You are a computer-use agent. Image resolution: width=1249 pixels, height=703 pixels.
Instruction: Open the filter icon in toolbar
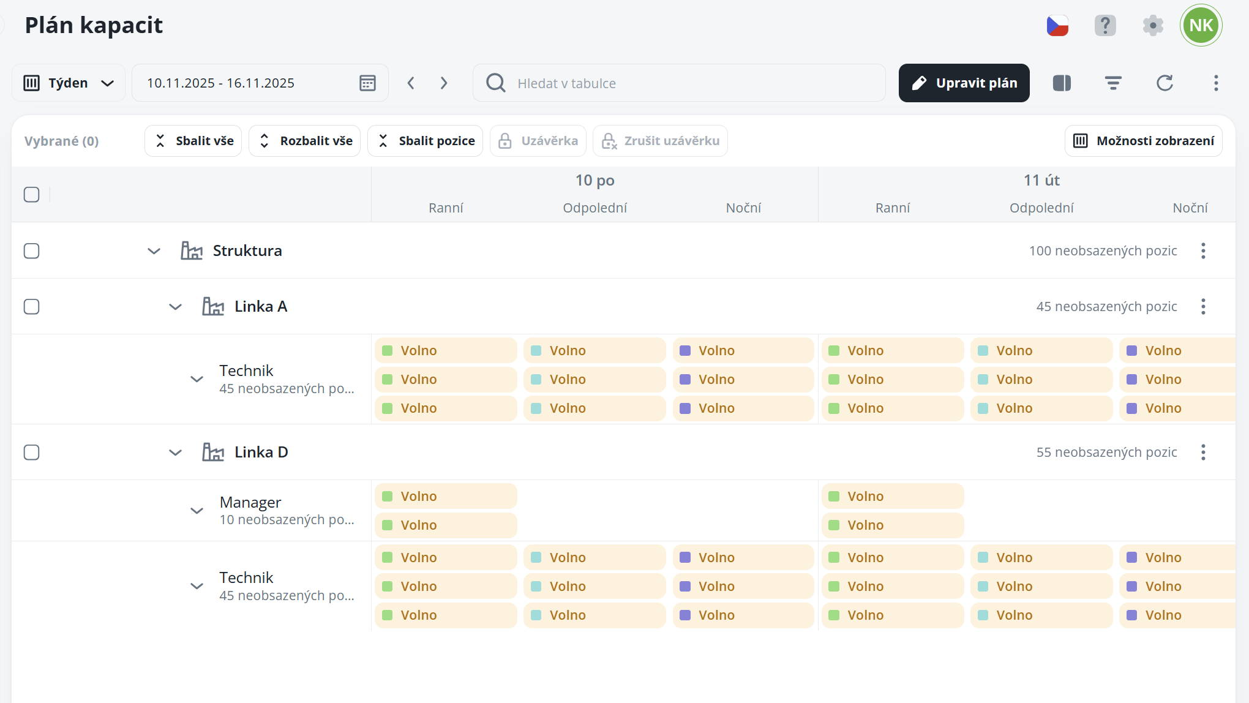coord(1113,83)
